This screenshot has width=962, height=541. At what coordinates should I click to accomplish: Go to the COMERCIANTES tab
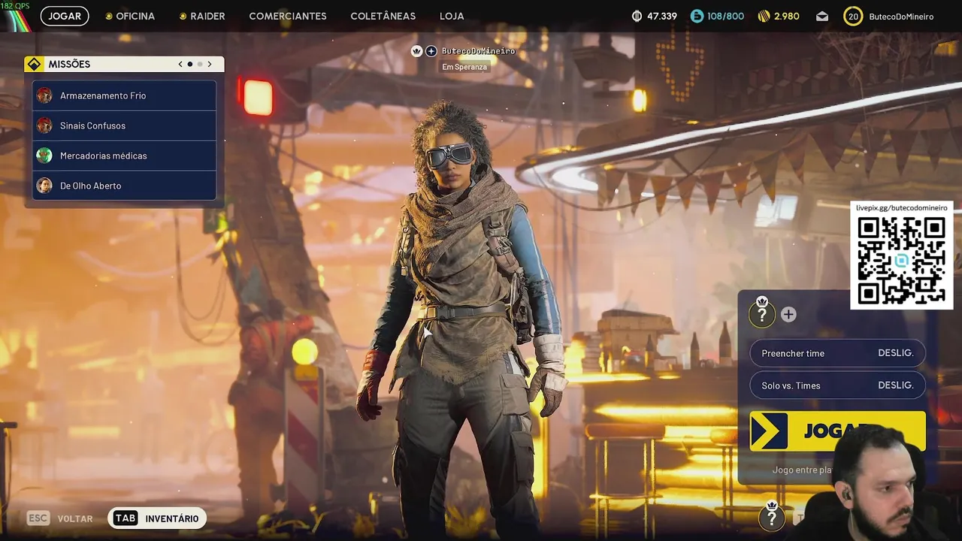pos(288,16)
